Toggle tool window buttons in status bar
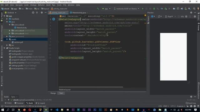 tap(2, 106)
